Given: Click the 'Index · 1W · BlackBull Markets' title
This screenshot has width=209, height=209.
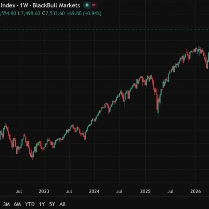Looking at the screenshot, I should pos(40,6).
